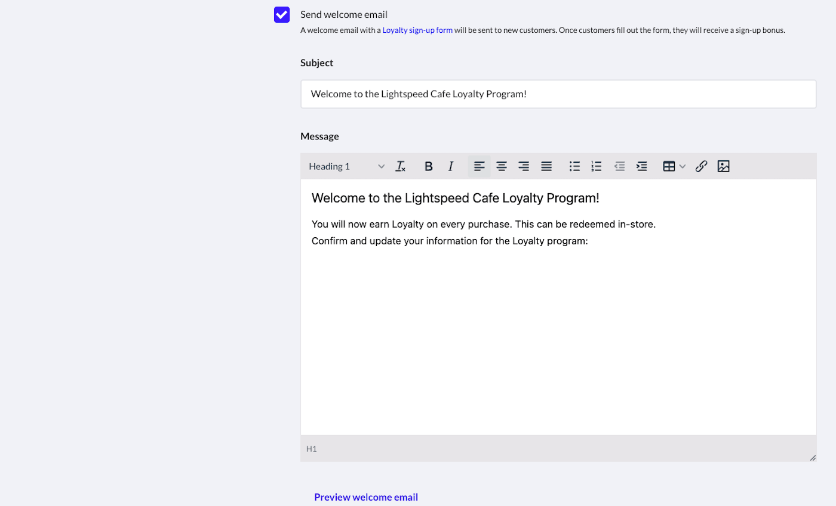Align text left

coord(480,166)
